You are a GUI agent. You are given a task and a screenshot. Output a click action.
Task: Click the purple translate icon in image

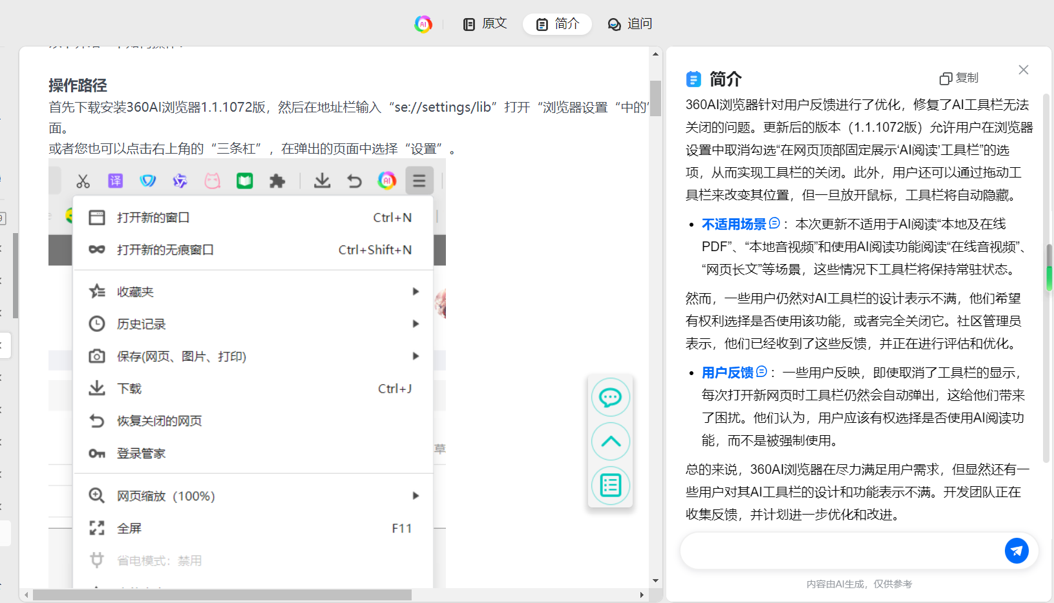115,181
